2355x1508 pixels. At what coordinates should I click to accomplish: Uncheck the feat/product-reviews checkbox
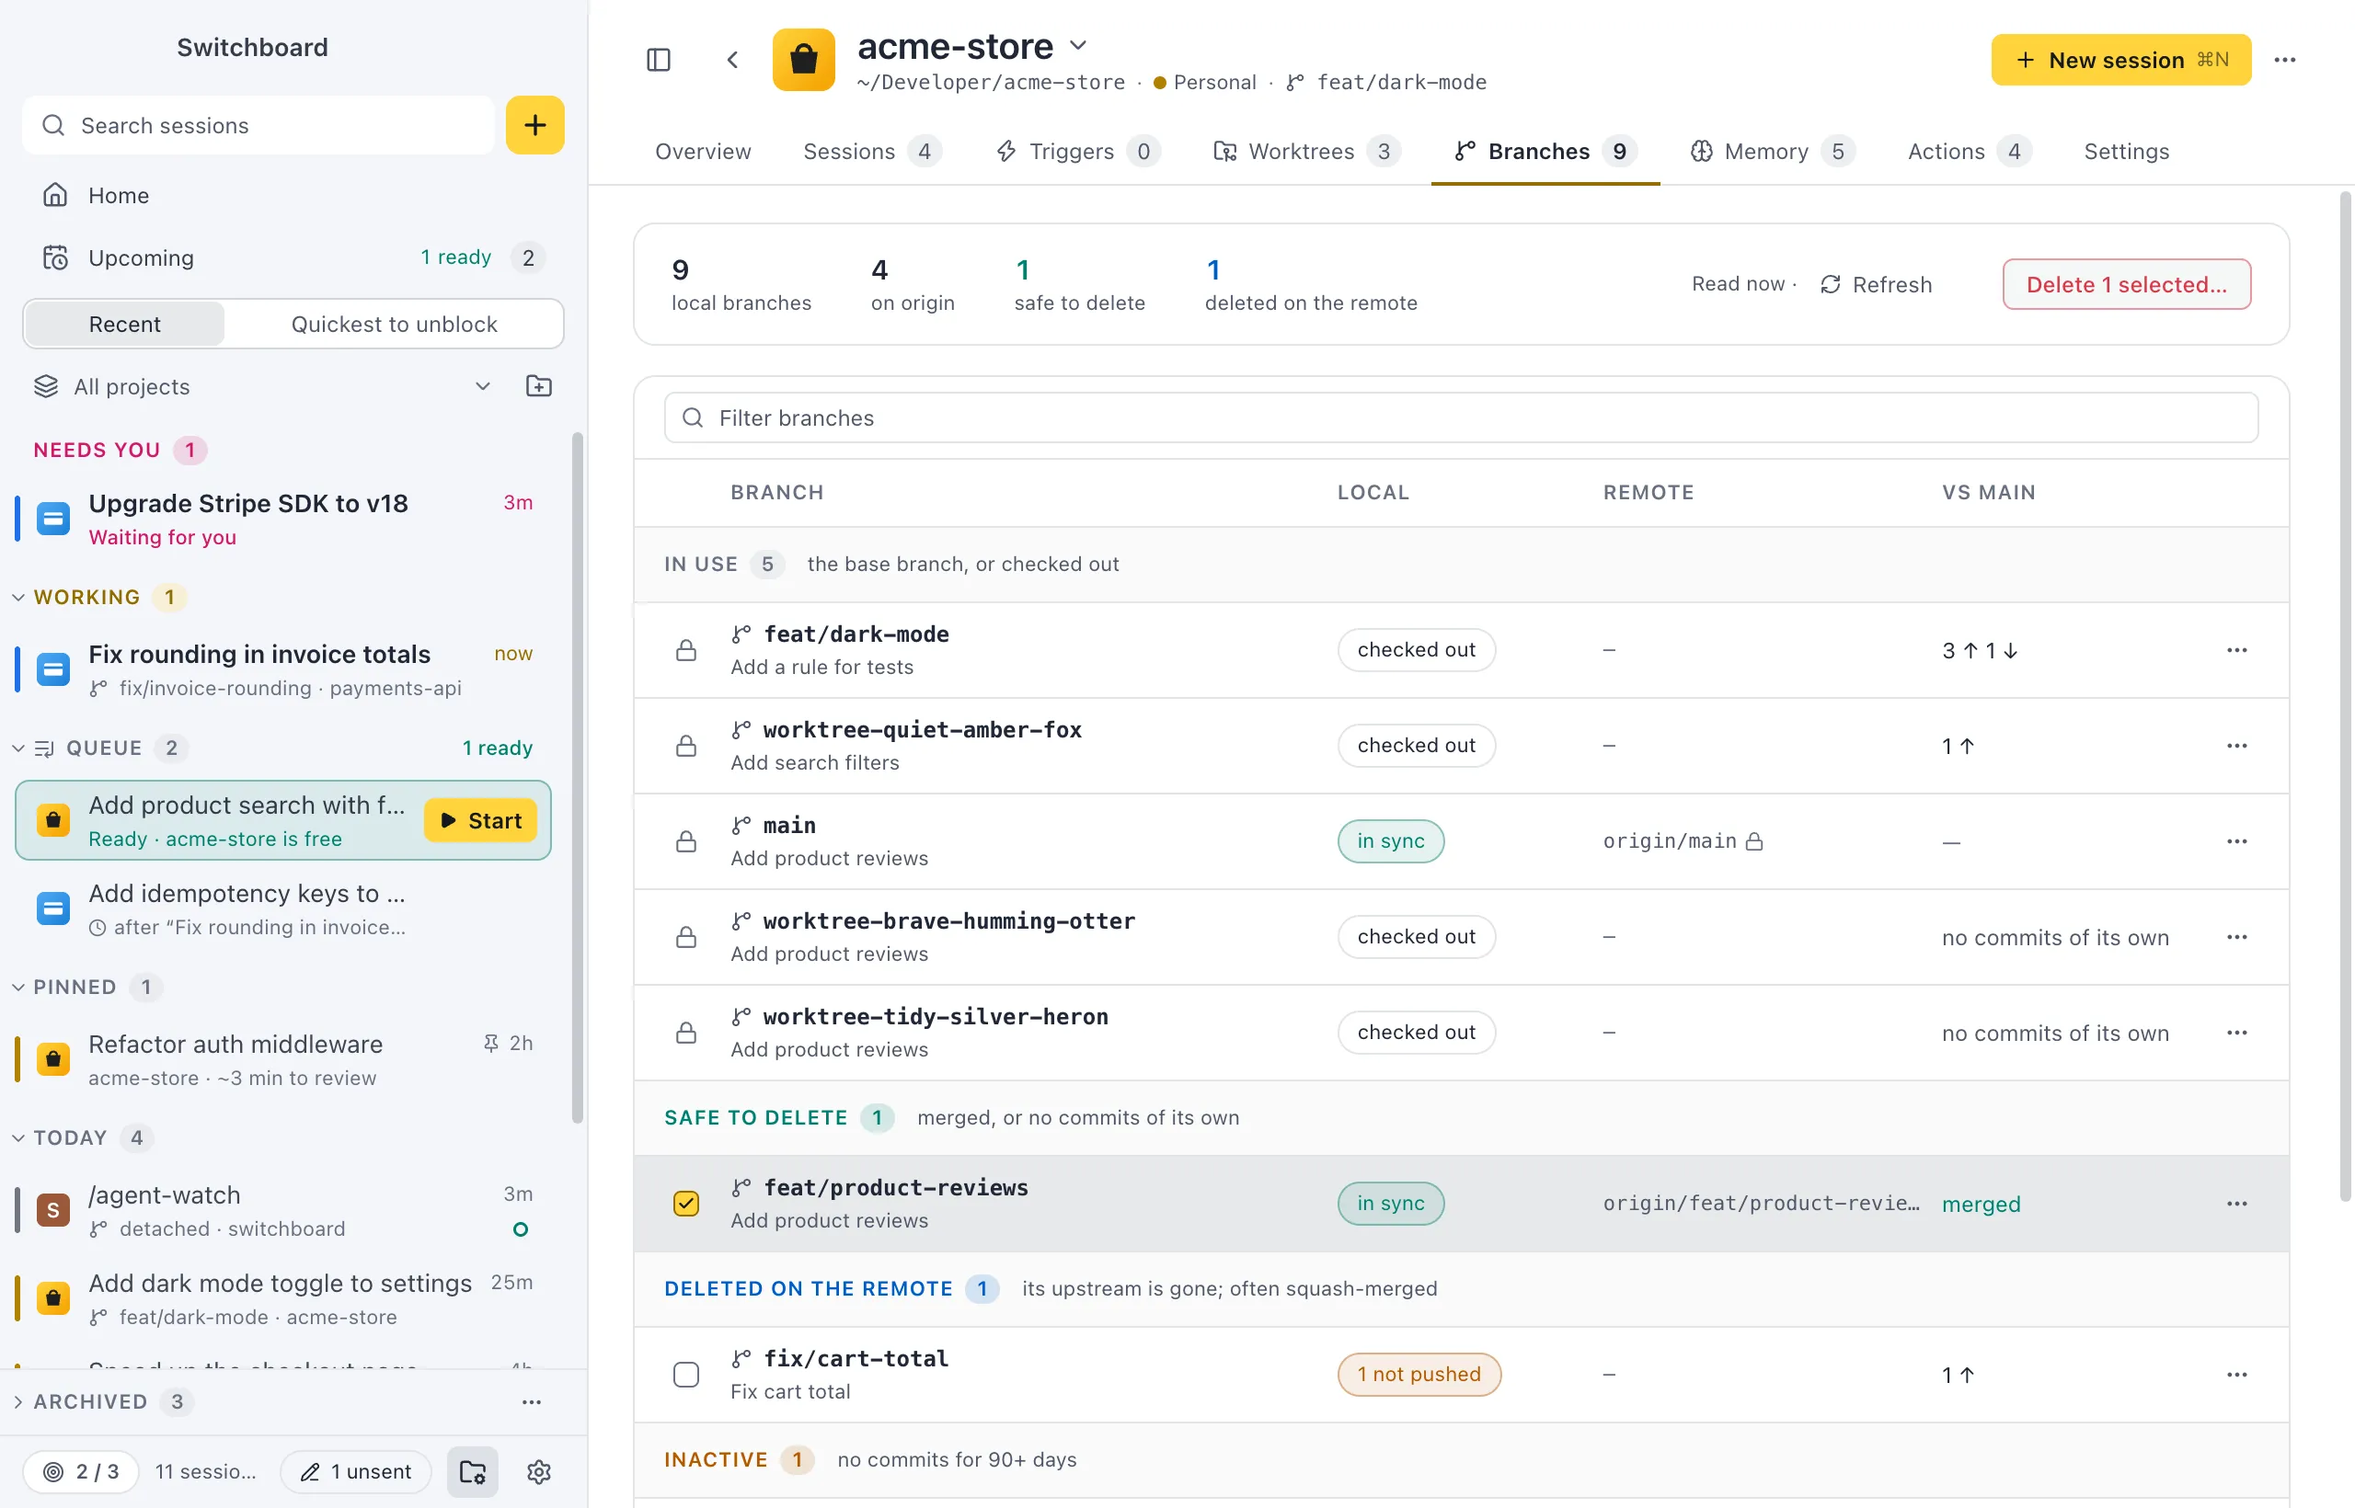tap(685, 1204)
